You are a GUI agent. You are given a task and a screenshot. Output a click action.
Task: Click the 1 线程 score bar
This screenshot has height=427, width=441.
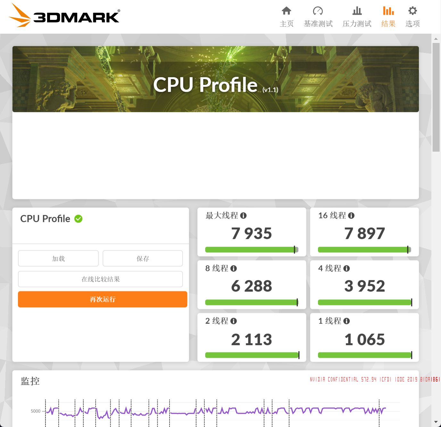pos(365,355)
